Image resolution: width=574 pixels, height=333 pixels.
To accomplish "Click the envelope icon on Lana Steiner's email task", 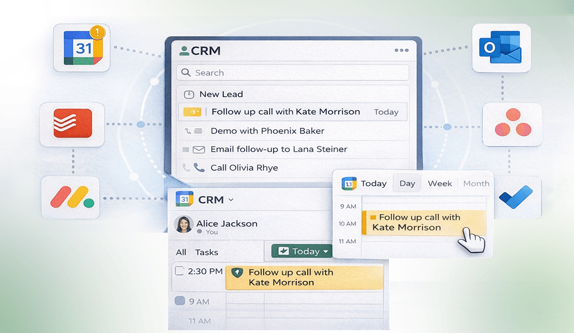I will point(198,149).
